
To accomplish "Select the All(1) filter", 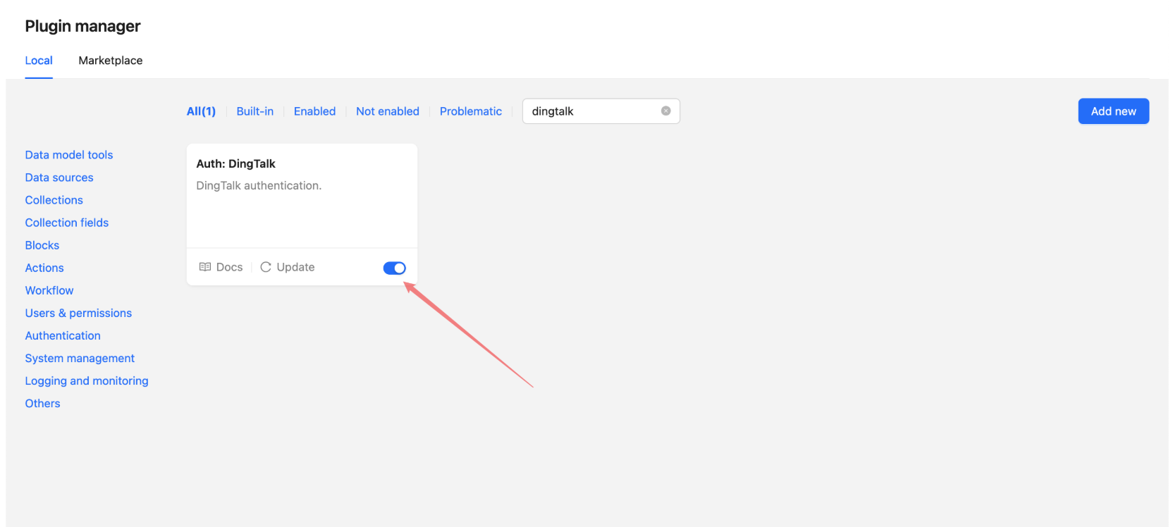I will [x=201, y=111].
